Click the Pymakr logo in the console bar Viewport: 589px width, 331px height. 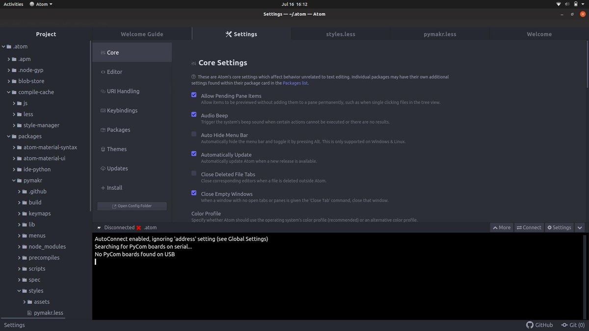point(99,227)
